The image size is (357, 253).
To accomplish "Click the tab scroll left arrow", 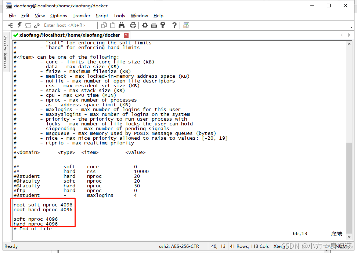I will click(x=342, y=35).
